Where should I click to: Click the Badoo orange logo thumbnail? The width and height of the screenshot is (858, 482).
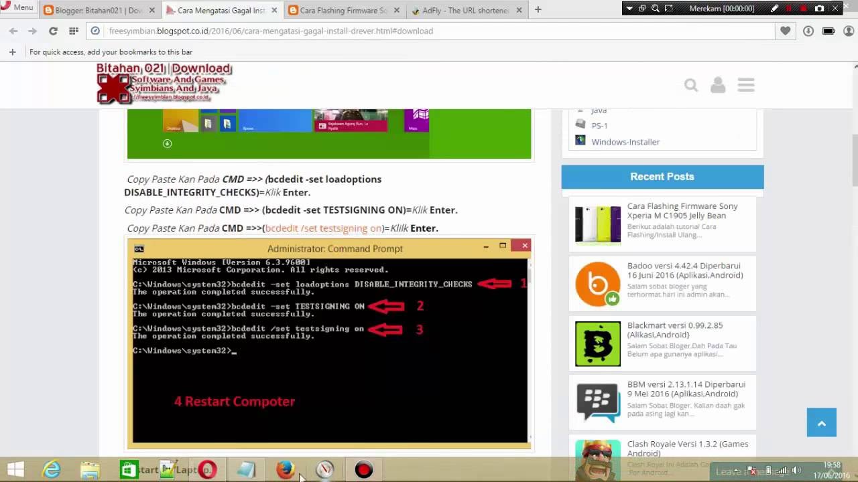[598, 284]
